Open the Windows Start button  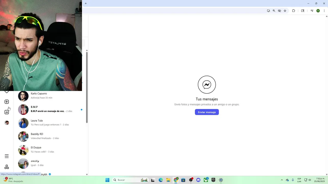coord(107,180)
